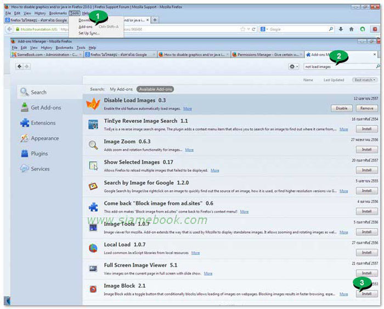Select Set Up Sync from Tools menu
The image size is (384, 309).
(x=89, y=33)
